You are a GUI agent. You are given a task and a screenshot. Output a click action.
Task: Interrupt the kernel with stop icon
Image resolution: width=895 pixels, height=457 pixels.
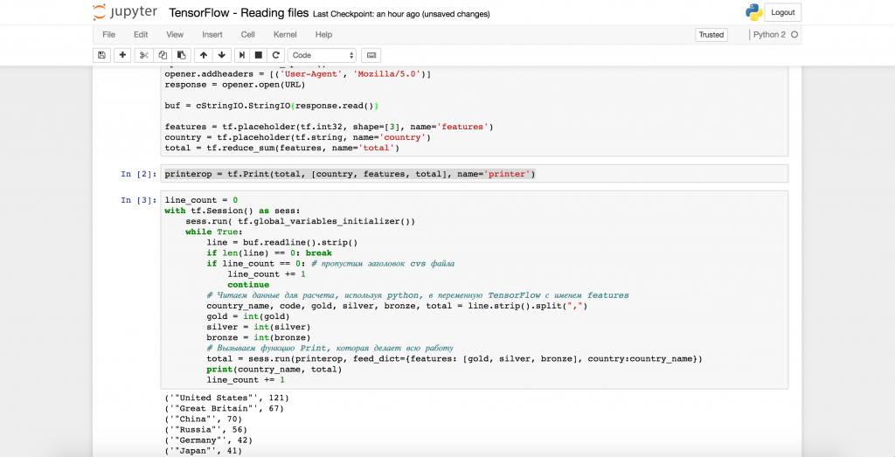[x=259, y=55]
